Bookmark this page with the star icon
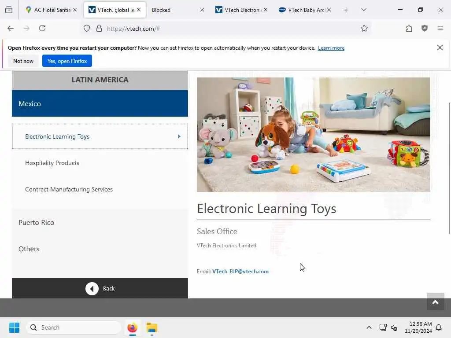Screen dimensions: 451x338 pyautogui.click(x=364, y=28)
